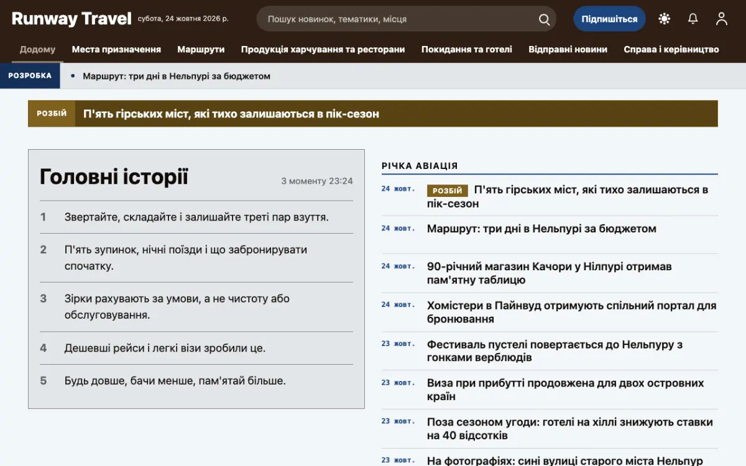The width and height of the screenshot is (746, 466).
Task: Open notifications bell icon
Action: 693,19
